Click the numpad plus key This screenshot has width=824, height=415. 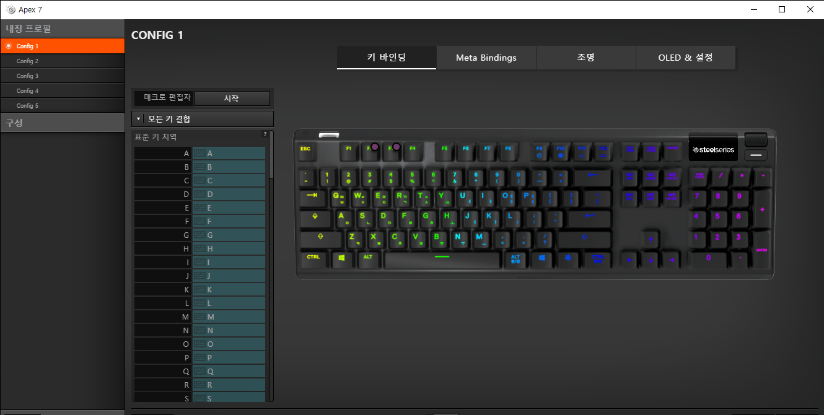[761, 209]
